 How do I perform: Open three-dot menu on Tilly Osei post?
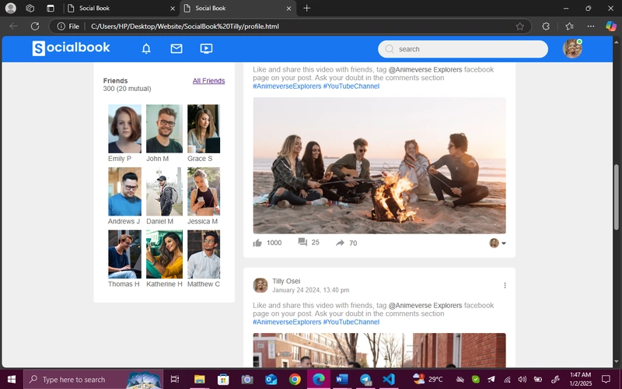tap(505, 286)
